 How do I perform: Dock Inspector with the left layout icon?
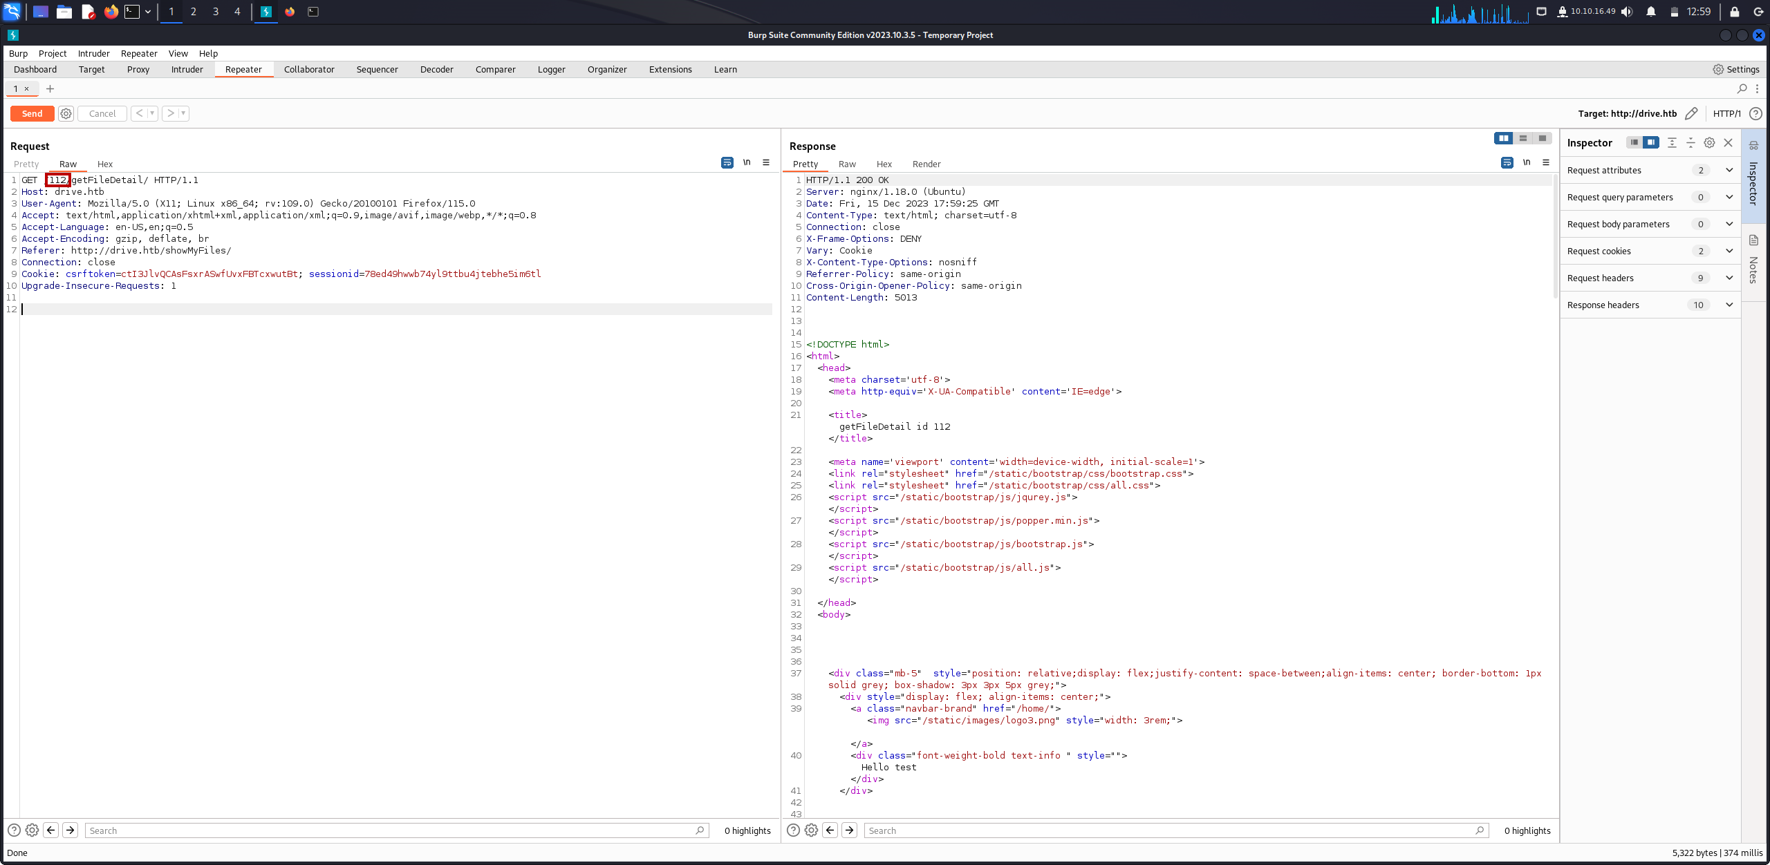pos(1634,142)
